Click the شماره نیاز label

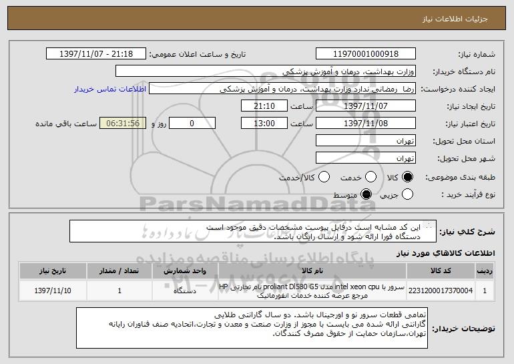[477, 55]
